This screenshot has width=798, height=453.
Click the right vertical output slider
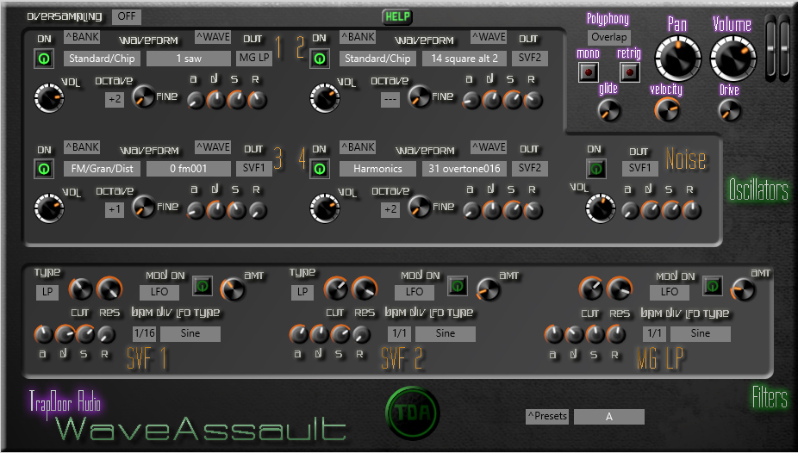coord(785,48)
